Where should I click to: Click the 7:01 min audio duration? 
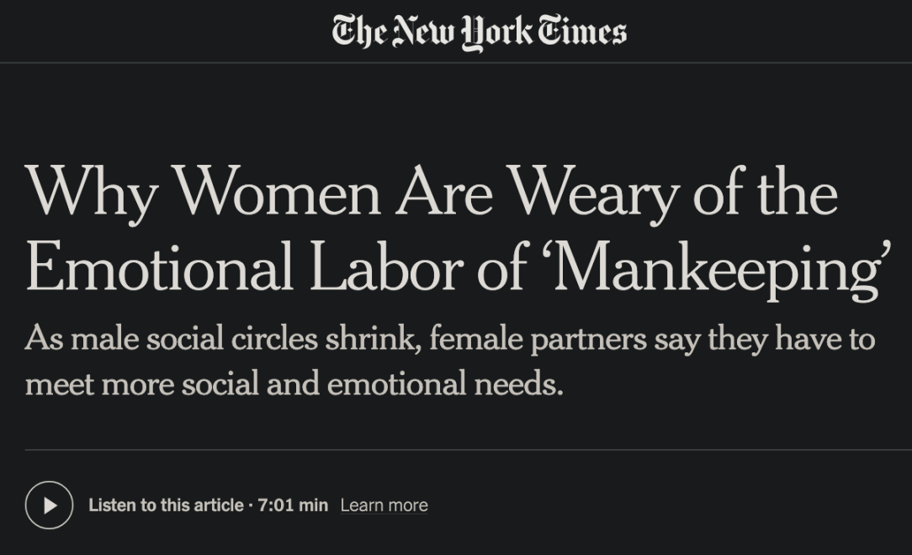point(293,505)
